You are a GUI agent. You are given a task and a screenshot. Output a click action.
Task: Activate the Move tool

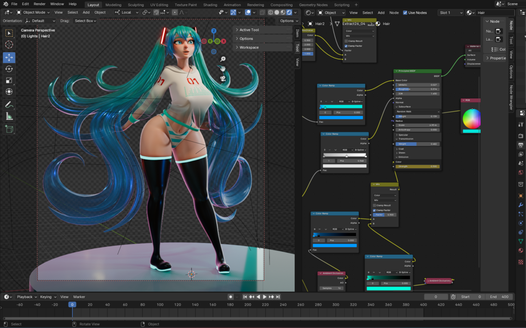(9, 58)
